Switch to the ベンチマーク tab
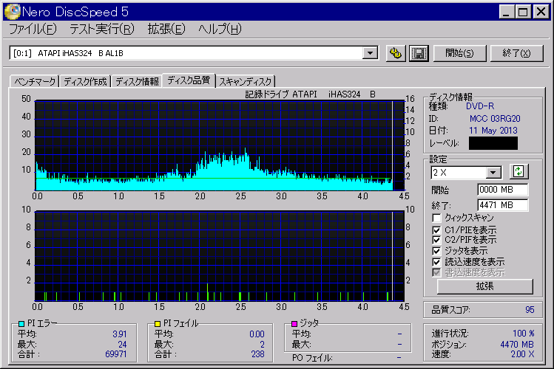This screenshot has width=554, height=369. [35, 82]
